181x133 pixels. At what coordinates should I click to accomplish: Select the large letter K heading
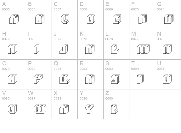click(82, 34)
